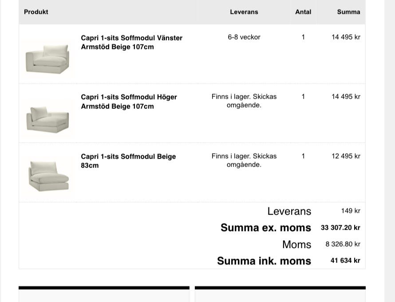Click the Summa ink. moms total 41 634 kr
The image size is (395, 302).
coord(345,260)
